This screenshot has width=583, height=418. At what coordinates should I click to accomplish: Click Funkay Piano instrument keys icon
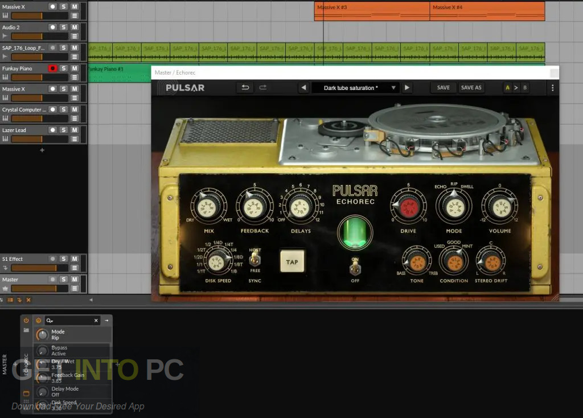5,77
